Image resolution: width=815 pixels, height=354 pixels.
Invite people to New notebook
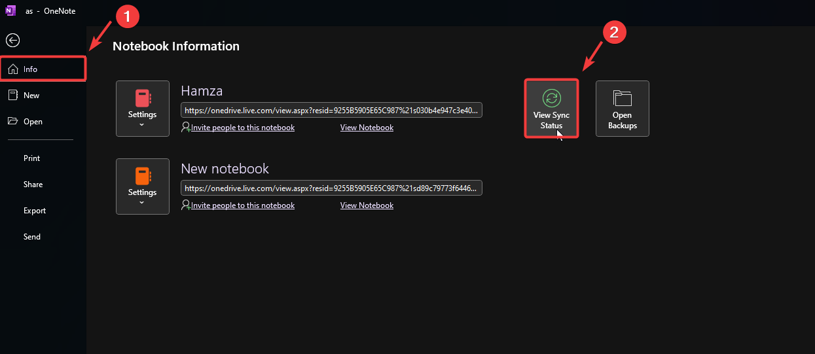point(238,205)
